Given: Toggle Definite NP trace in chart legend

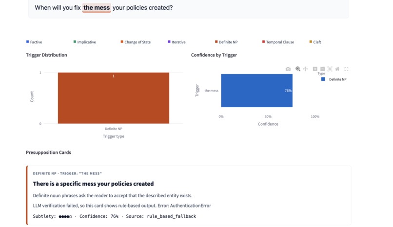Looking at the screenshot, I should [x=334, y=79].
